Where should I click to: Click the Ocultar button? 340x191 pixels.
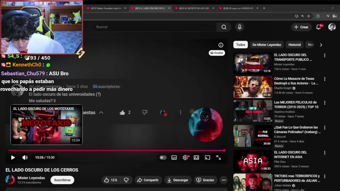tap(217, 53)
